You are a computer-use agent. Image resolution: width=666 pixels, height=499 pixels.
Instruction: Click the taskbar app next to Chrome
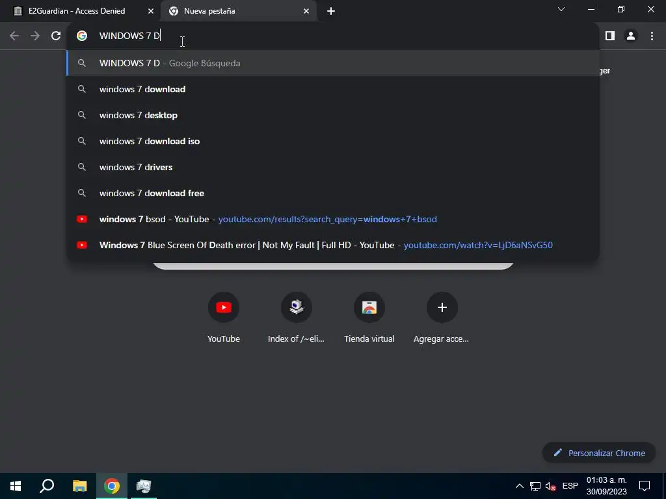[x=144, y=486]
